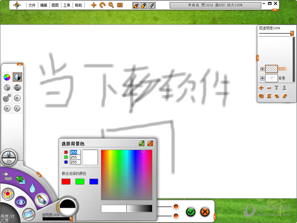Image resolution: width=297 pixels, height=223 pixels.
Task: Click the white bar beside grayscale gradient
Action: click(x=114, y=209)
